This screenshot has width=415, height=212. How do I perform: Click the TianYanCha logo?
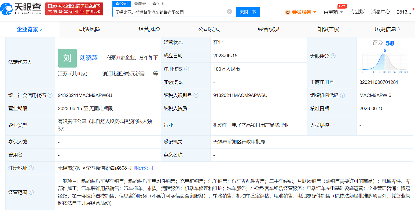pos(21,9)
